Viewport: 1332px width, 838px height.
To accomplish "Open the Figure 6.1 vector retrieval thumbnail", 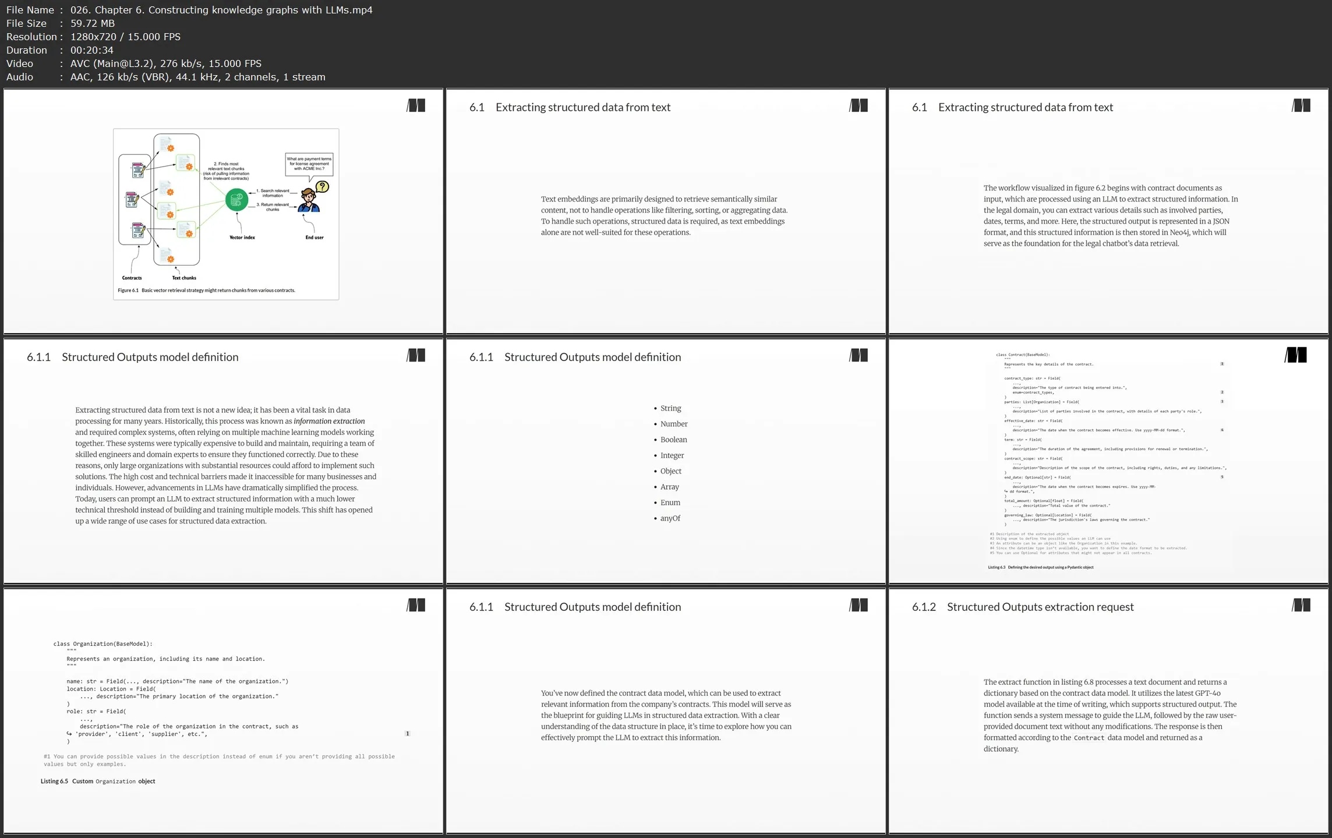I will point(224,211).
